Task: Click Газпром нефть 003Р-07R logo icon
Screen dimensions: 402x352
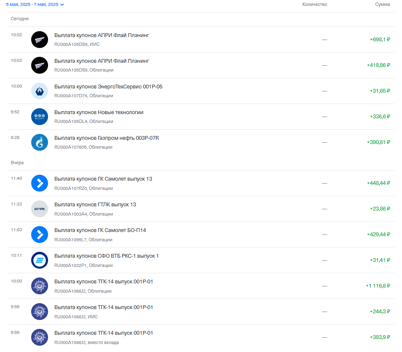Action: tap(40, 142)
